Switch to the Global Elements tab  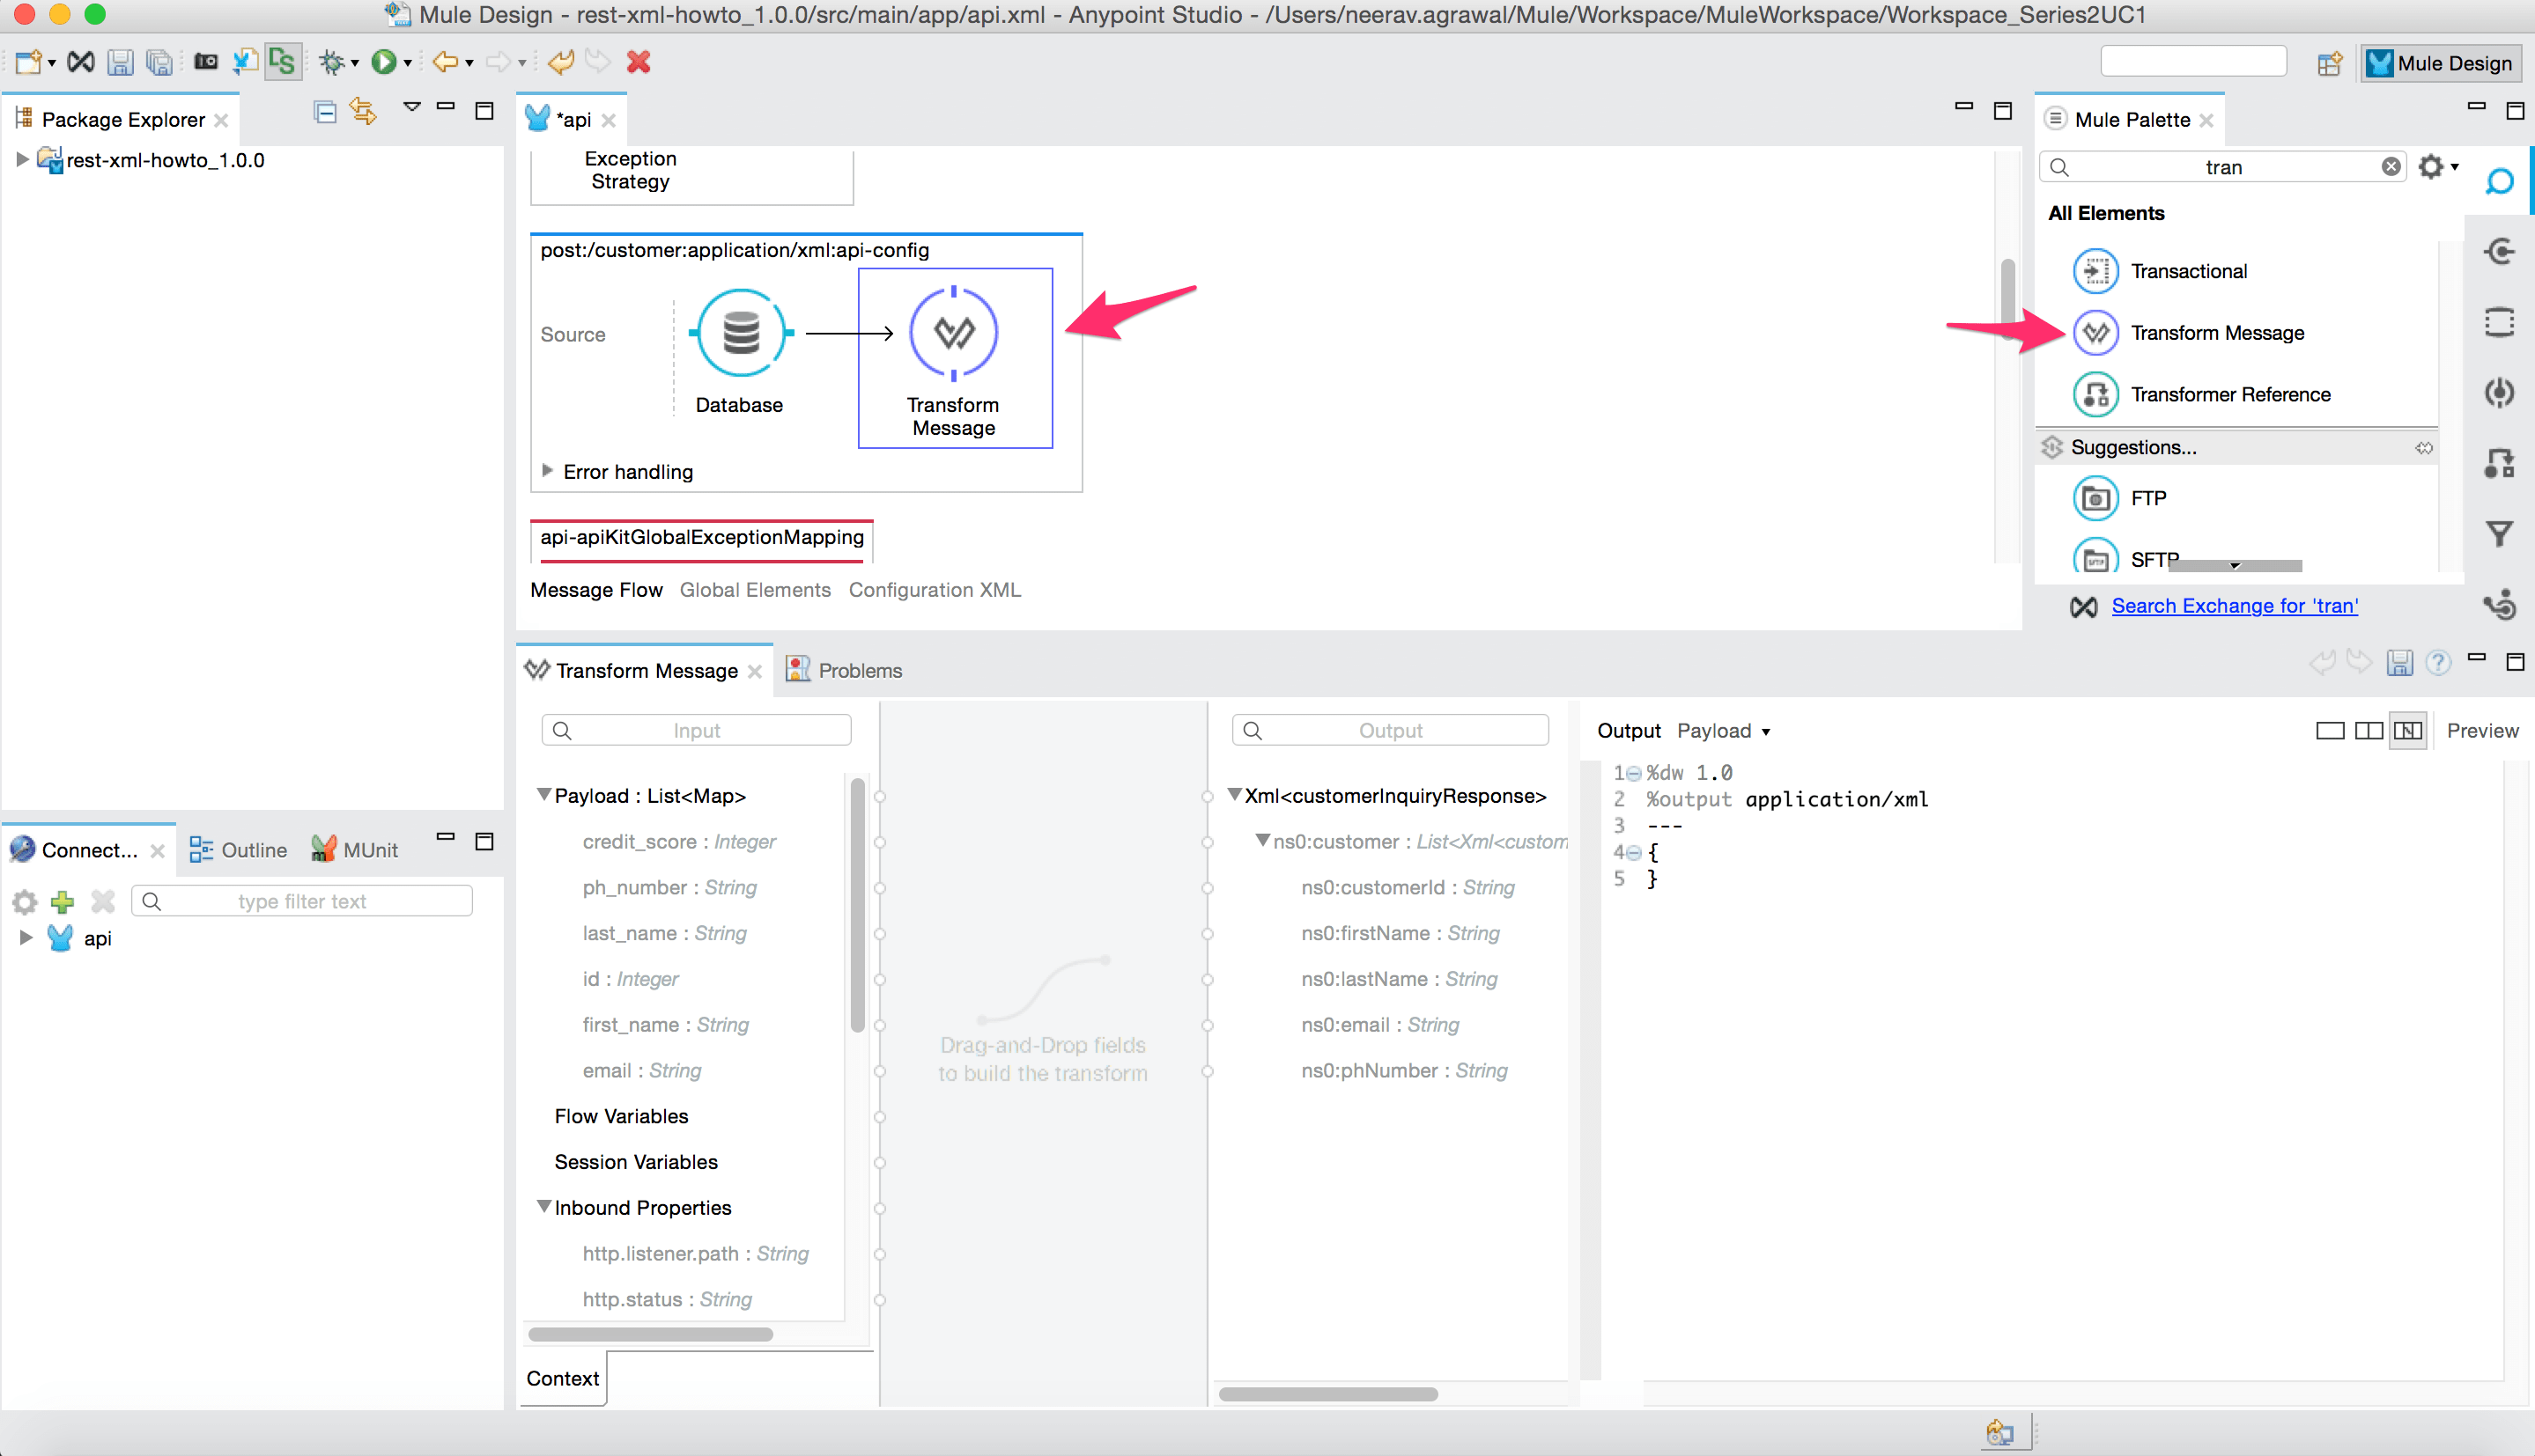(x=754, y=589)
